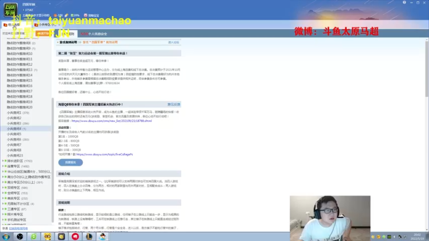Image resolution: width=429 pixels, height=241 pixels.
Task: Close the 小兵专区 tab
Action: [x=59, y=25]
